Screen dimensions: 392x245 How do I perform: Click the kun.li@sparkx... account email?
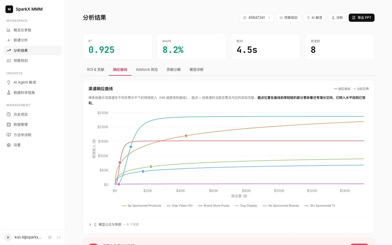(x=28, y=237)
